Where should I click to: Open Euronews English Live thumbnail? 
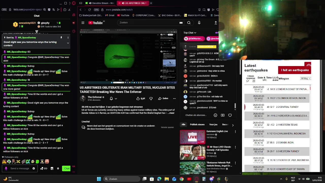(192, 137)
